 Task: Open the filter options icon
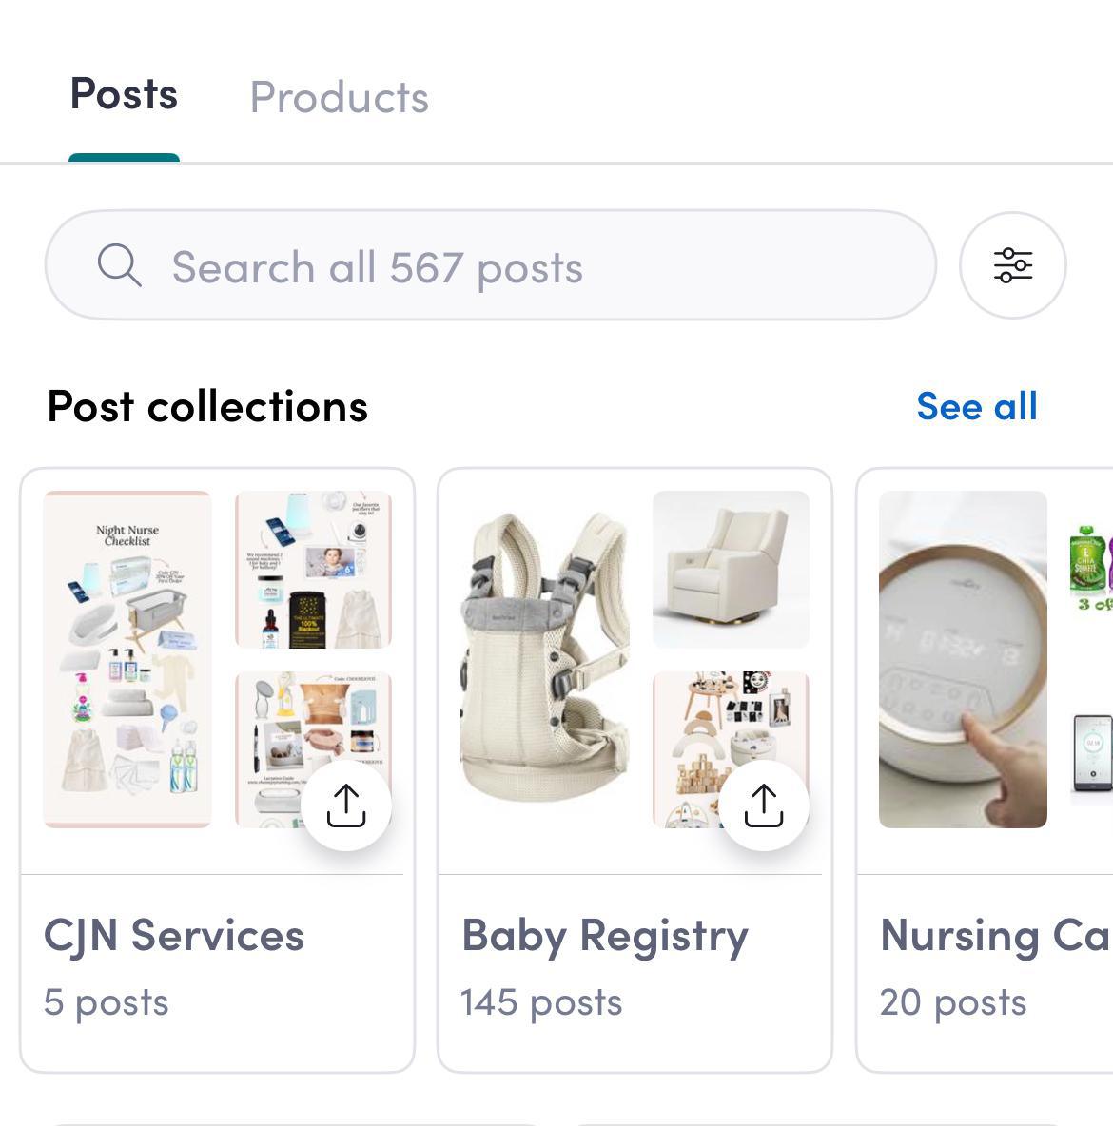click(1012, 265)
